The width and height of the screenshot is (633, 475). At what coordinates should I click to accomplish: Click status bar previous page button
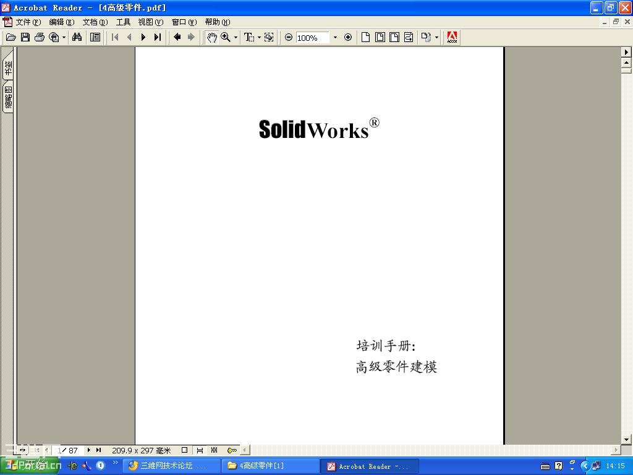pyautogui.click(x=47, y=450)
